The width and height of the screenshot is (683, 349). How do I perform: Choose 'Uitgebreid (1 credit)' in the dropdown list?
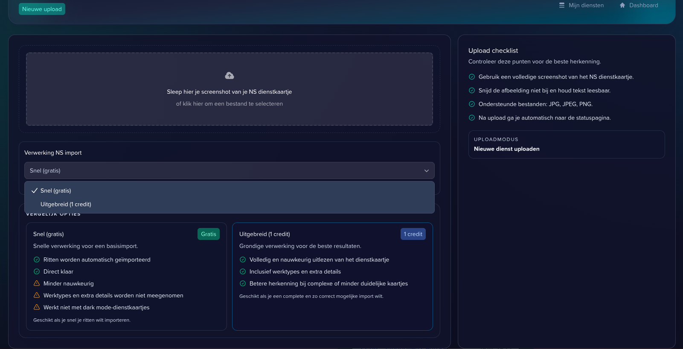click(230, 204)
